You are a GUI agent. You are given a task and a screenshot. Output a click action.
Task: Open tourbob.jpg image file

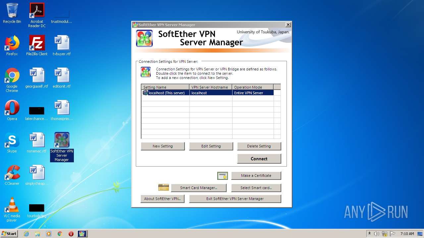pyautogui.click(x=37, y=211)
